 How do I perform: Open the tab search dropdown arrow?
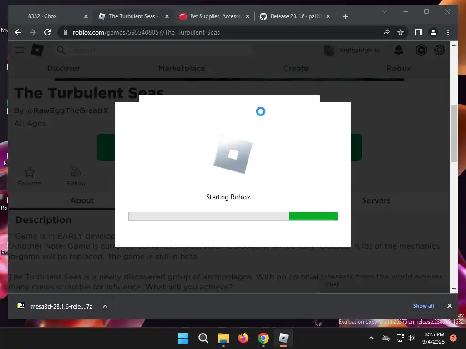384,11
